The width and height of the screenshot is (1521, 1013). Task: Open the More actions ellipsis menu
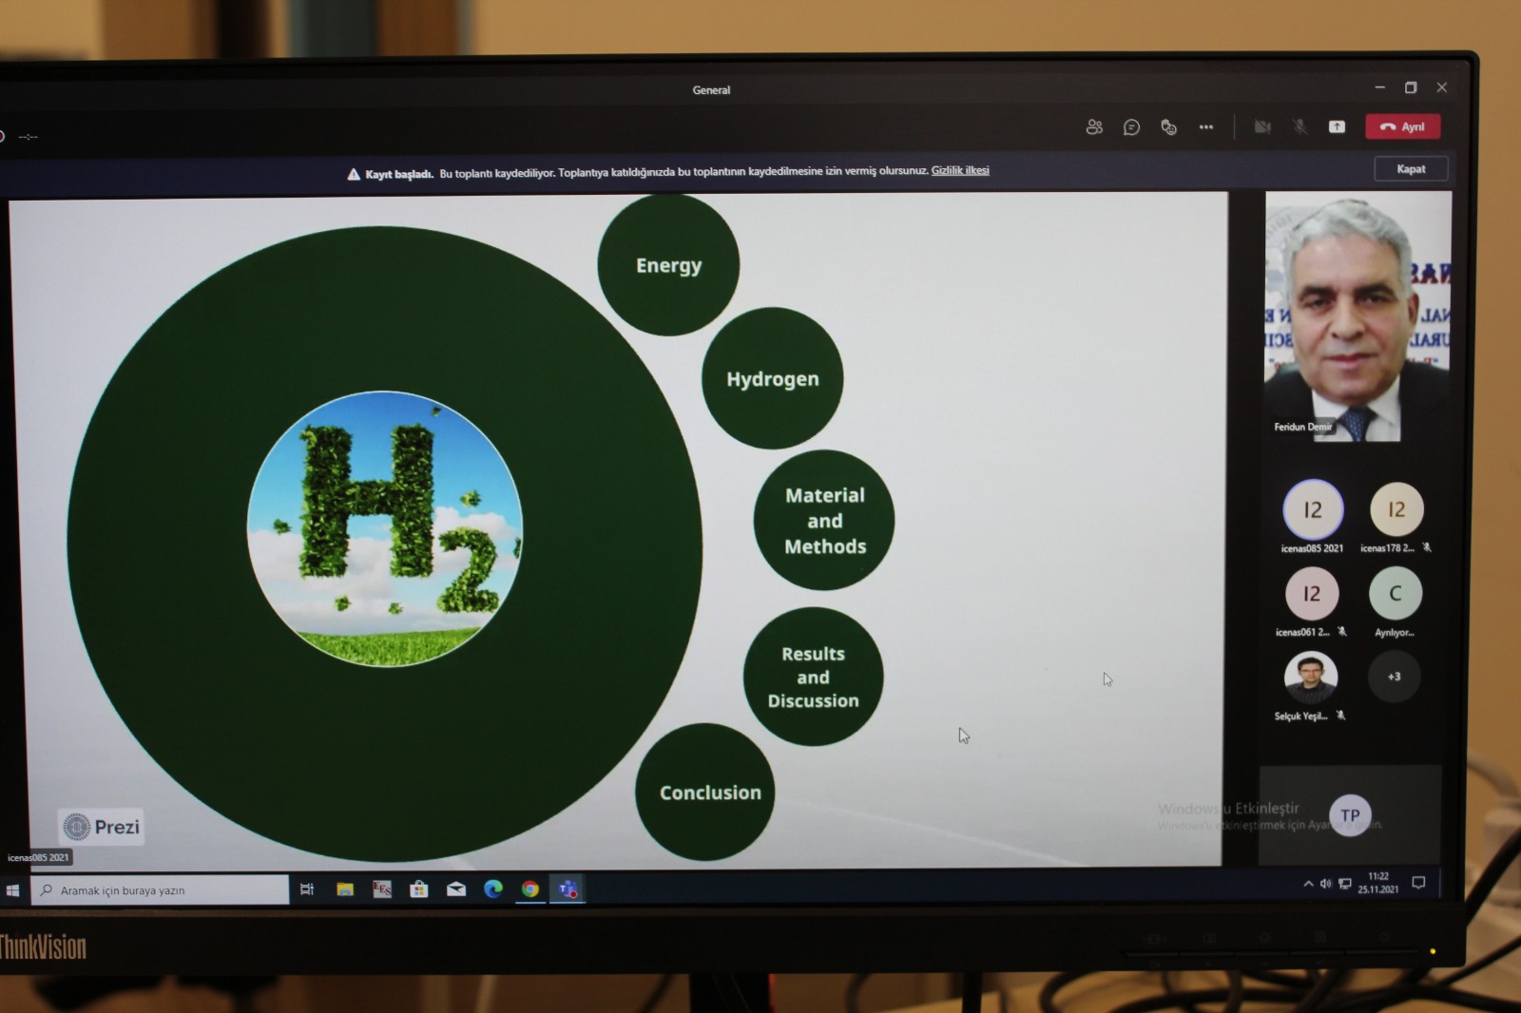(x=1205, y=126)
